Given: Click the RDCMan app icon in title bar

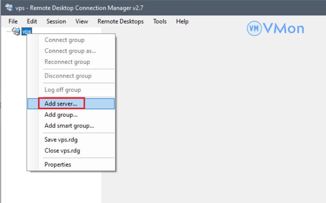Looking at the screenshot, I should coord(9,7).
